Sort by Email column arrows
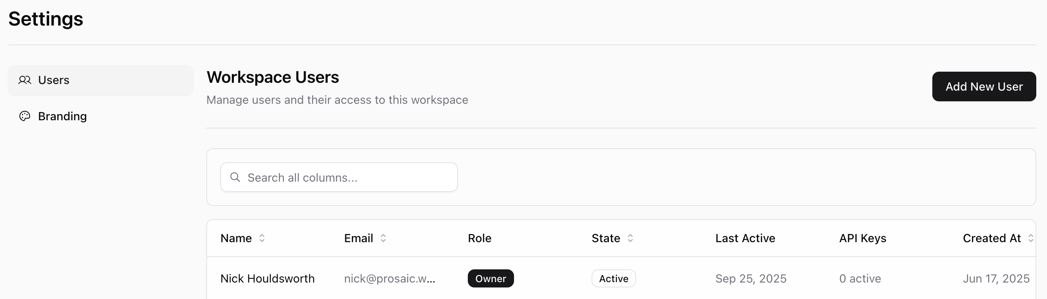 pyautogui.click(x=383, y=238)
